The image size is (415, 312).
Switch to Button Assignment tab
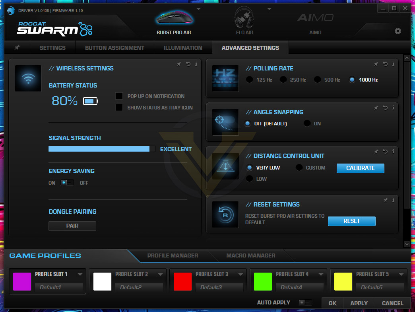(114, 48)
